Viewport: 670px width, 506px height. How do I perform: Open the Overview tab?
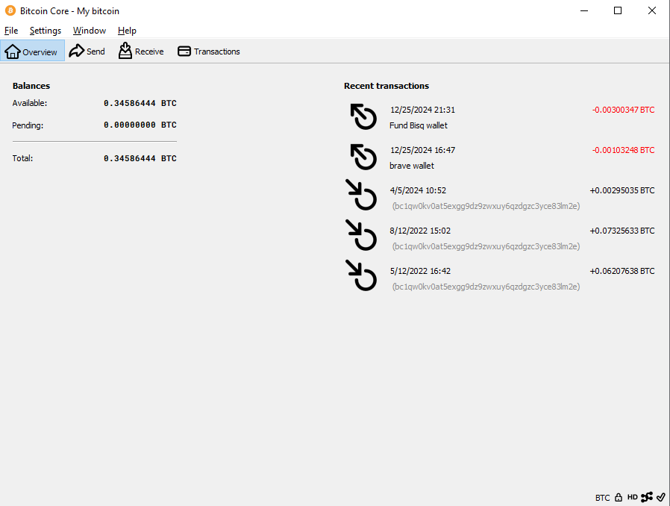(33, 51)
